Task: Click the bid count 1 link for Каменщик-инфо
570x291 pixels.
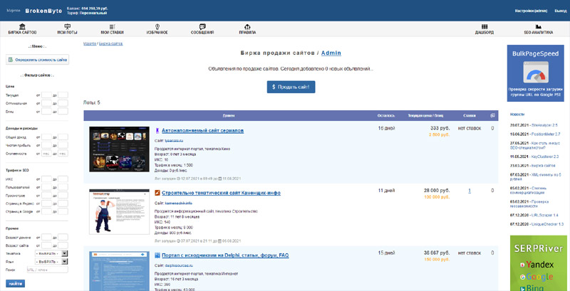Action: click(470, 191)
